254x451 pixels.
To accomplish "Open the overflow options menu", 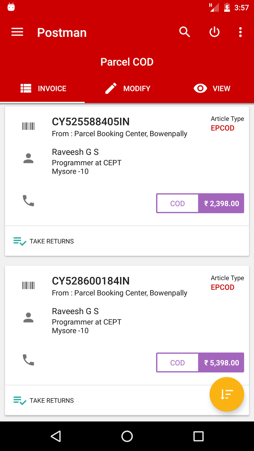I will [240, 32].
